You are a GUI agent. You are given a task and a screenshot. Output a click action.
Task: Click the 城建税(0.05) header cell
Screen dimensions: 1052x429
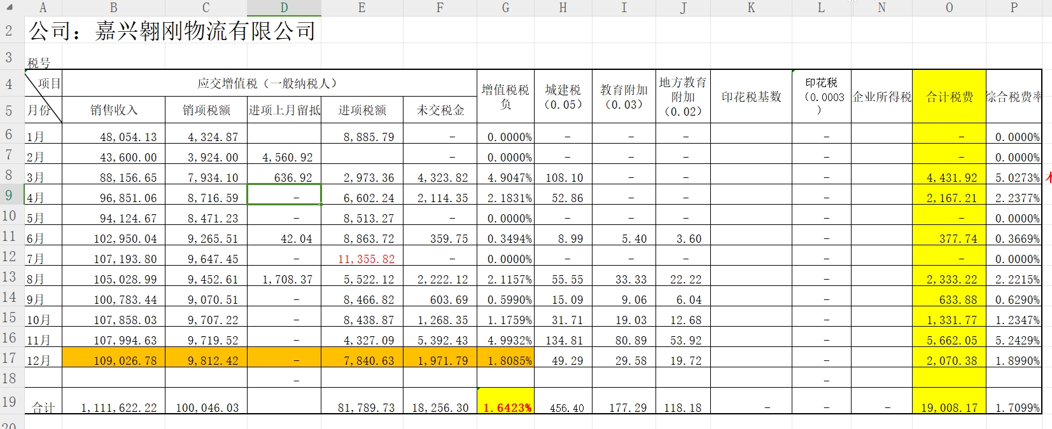563,97
